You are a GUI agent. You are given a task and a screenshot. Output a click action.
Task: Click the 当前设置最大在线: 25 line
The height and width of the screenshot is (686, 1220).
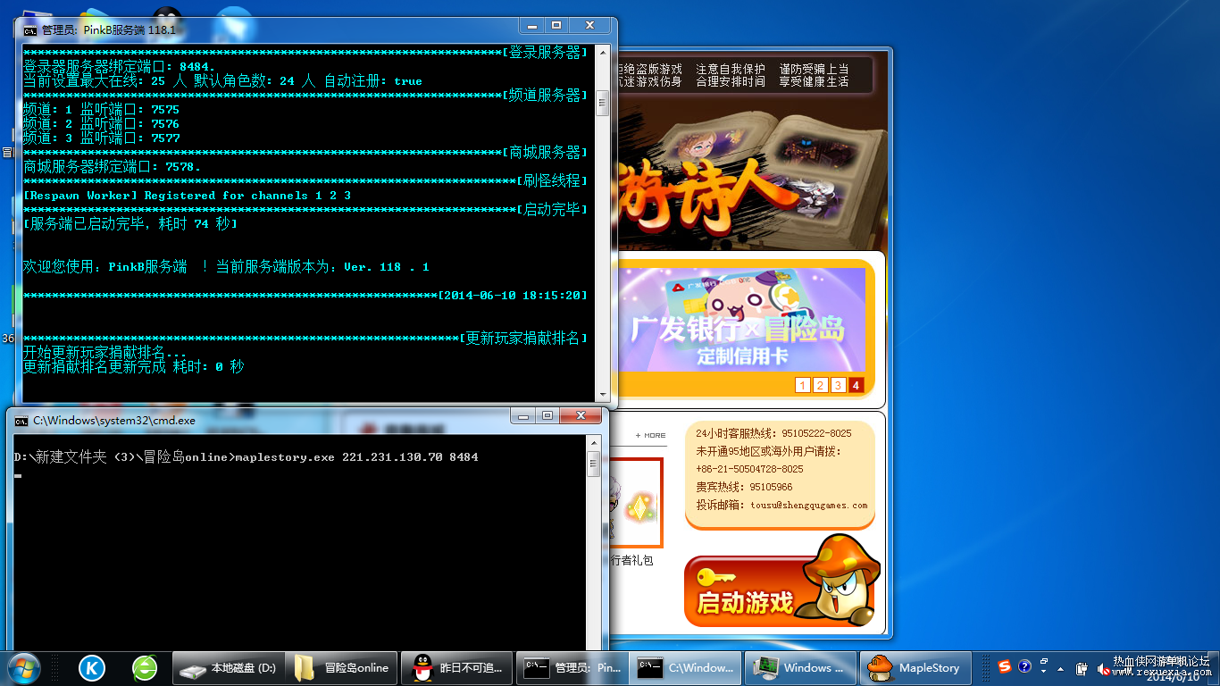point(222,81)
